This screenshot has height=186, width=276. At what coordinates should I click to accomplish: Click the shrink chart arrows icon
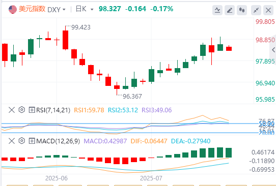[256, 10]
